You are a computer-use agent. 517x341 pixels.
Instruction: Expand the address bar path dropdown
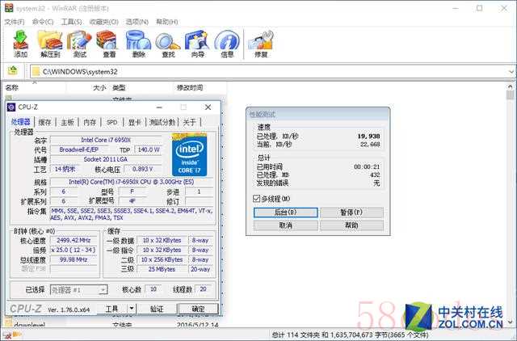[511, 72]
